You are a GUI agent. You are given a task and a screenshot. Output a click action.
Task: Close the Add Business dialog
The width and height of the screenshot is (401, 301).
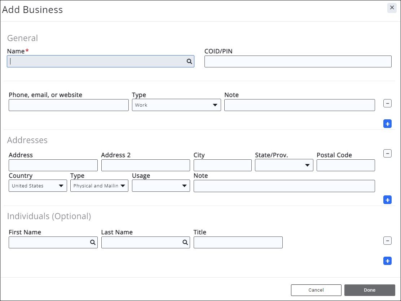392,8
